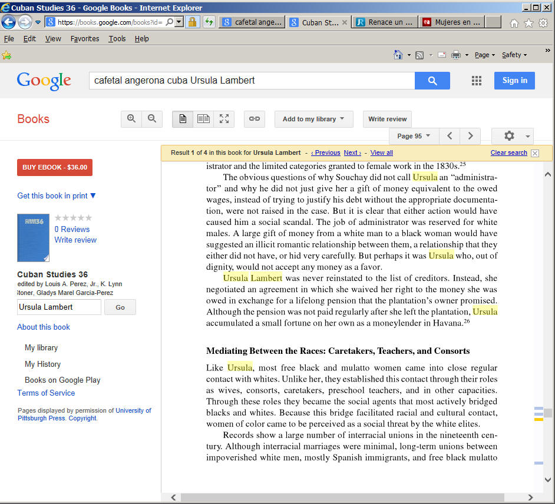This screenshot has width=555, height=504.
Task: Expand Get this book in print
Action: point(57,195)
